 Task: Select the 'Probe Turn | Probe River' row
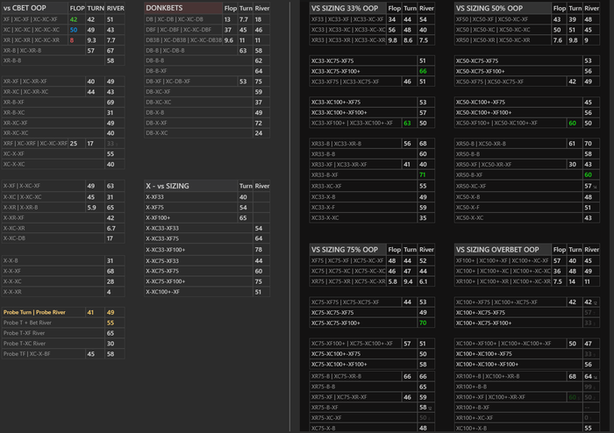pos(63,312)
